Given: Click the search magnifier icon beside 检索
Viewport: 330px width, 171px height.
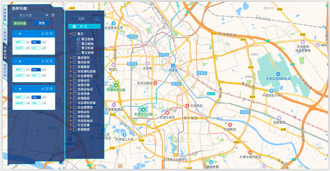Looking at the screenshot, I should [97, 19].
